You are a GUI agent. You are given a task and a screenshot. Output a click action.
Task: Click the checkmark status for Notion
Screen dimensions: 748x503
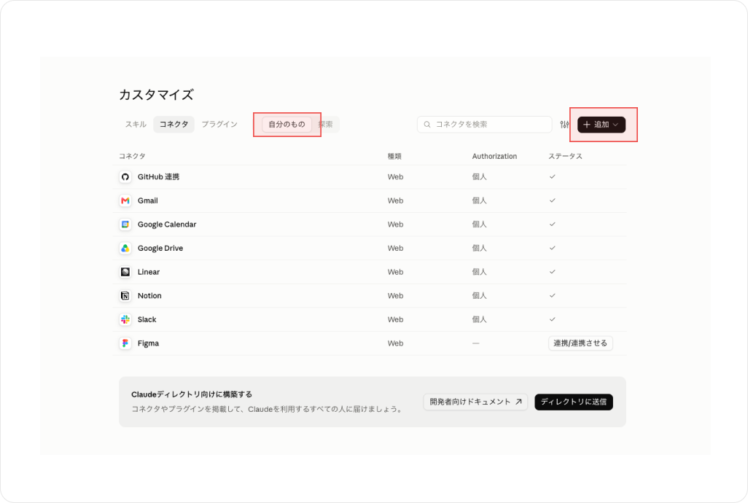point(553,295)
